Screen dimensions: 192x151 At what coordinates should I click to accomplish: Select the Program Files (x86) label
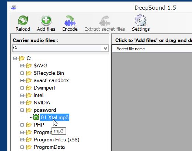pos(56,140)
